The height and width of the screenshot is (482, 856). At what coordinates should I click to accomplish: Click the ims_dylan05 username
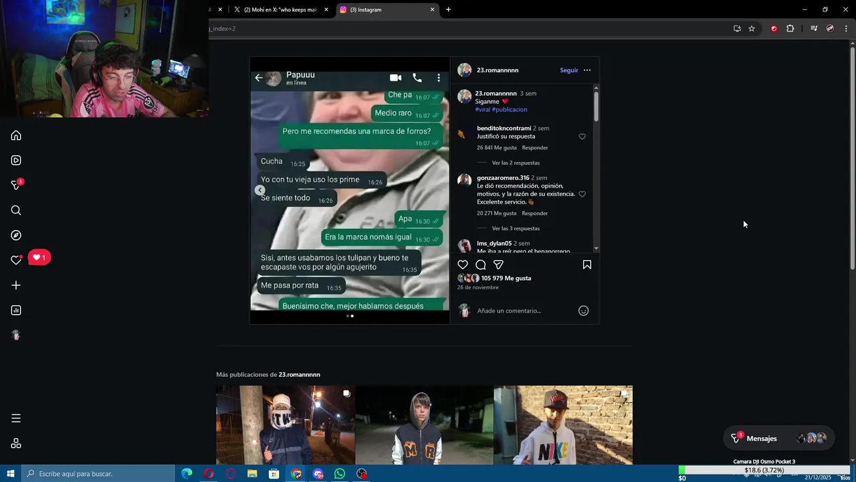[x=494, y=244]
